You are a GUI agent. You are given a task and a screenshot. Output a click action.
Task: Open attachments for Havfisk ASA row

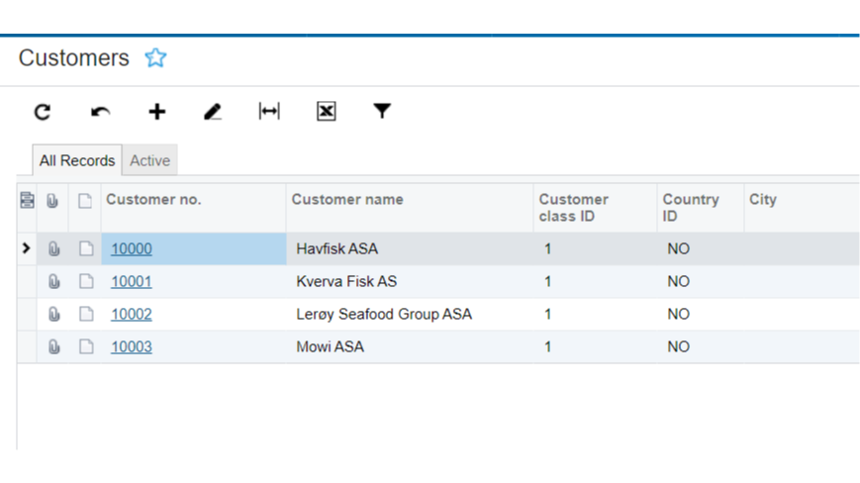53,248
